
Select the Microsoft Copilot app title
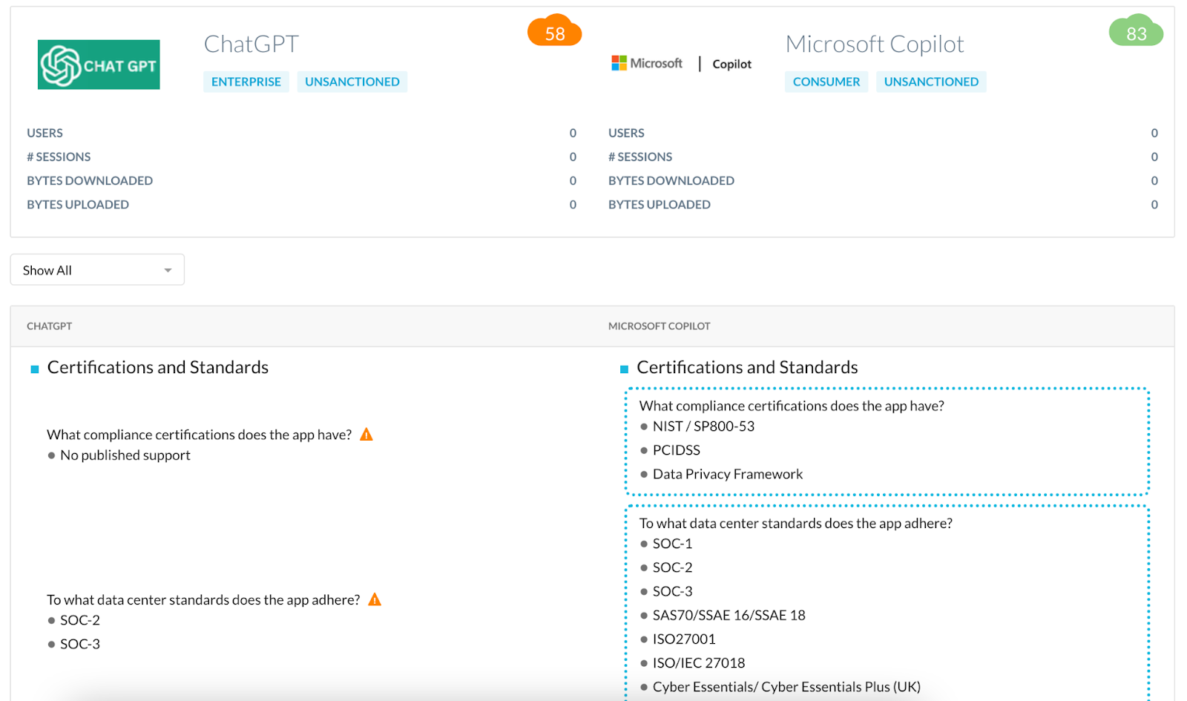tap(874, 45)
